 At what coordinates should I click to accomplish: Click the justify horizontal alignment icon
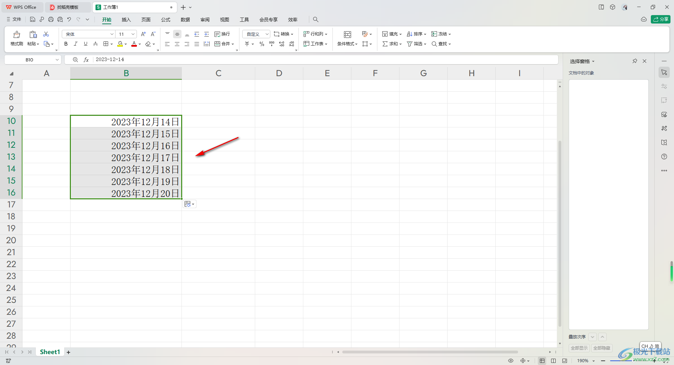coord(197,44)
